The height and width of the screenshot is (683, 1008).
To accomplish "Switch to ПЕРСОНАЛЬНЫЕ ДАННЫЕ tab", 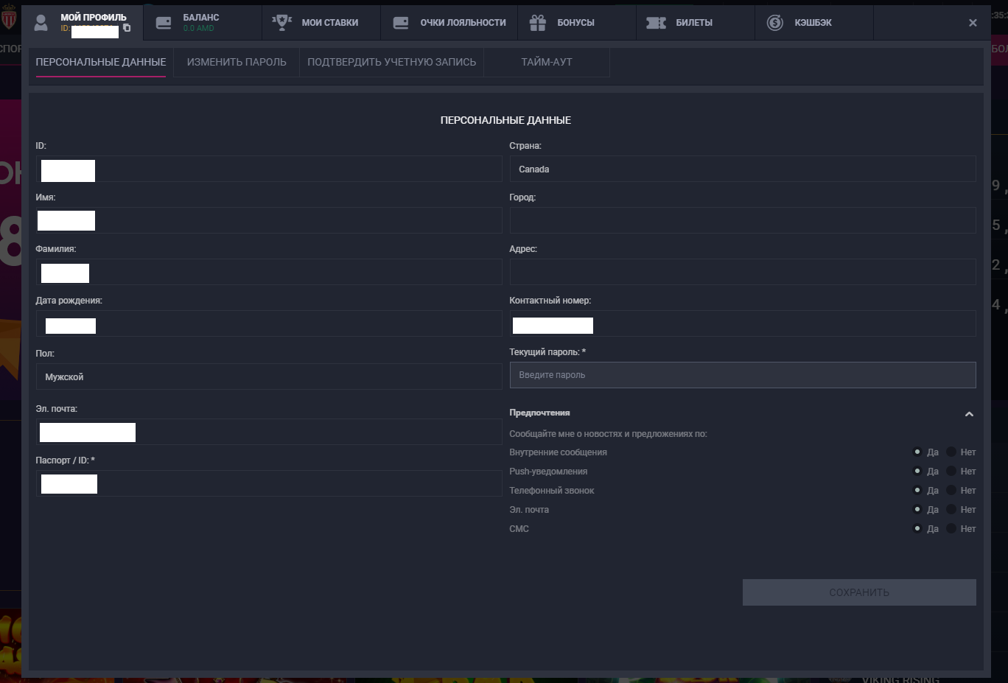I will tap(101, 63).
